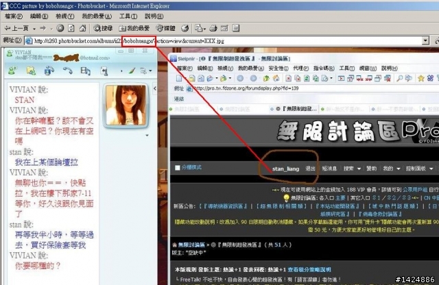Click the Sleipnir back round button

(x=240, y=79)
